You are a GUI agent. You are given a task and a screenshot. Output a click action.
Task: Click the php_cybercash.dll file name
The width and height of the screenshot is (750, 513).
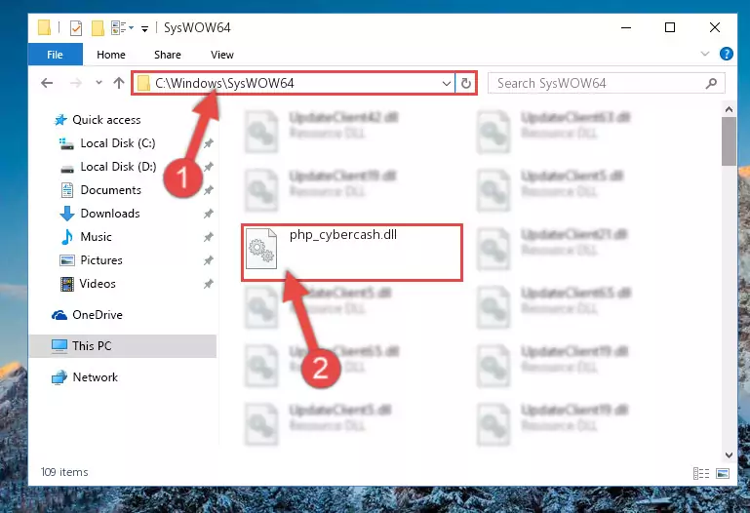pyautogui.click(x=343, y=235)
